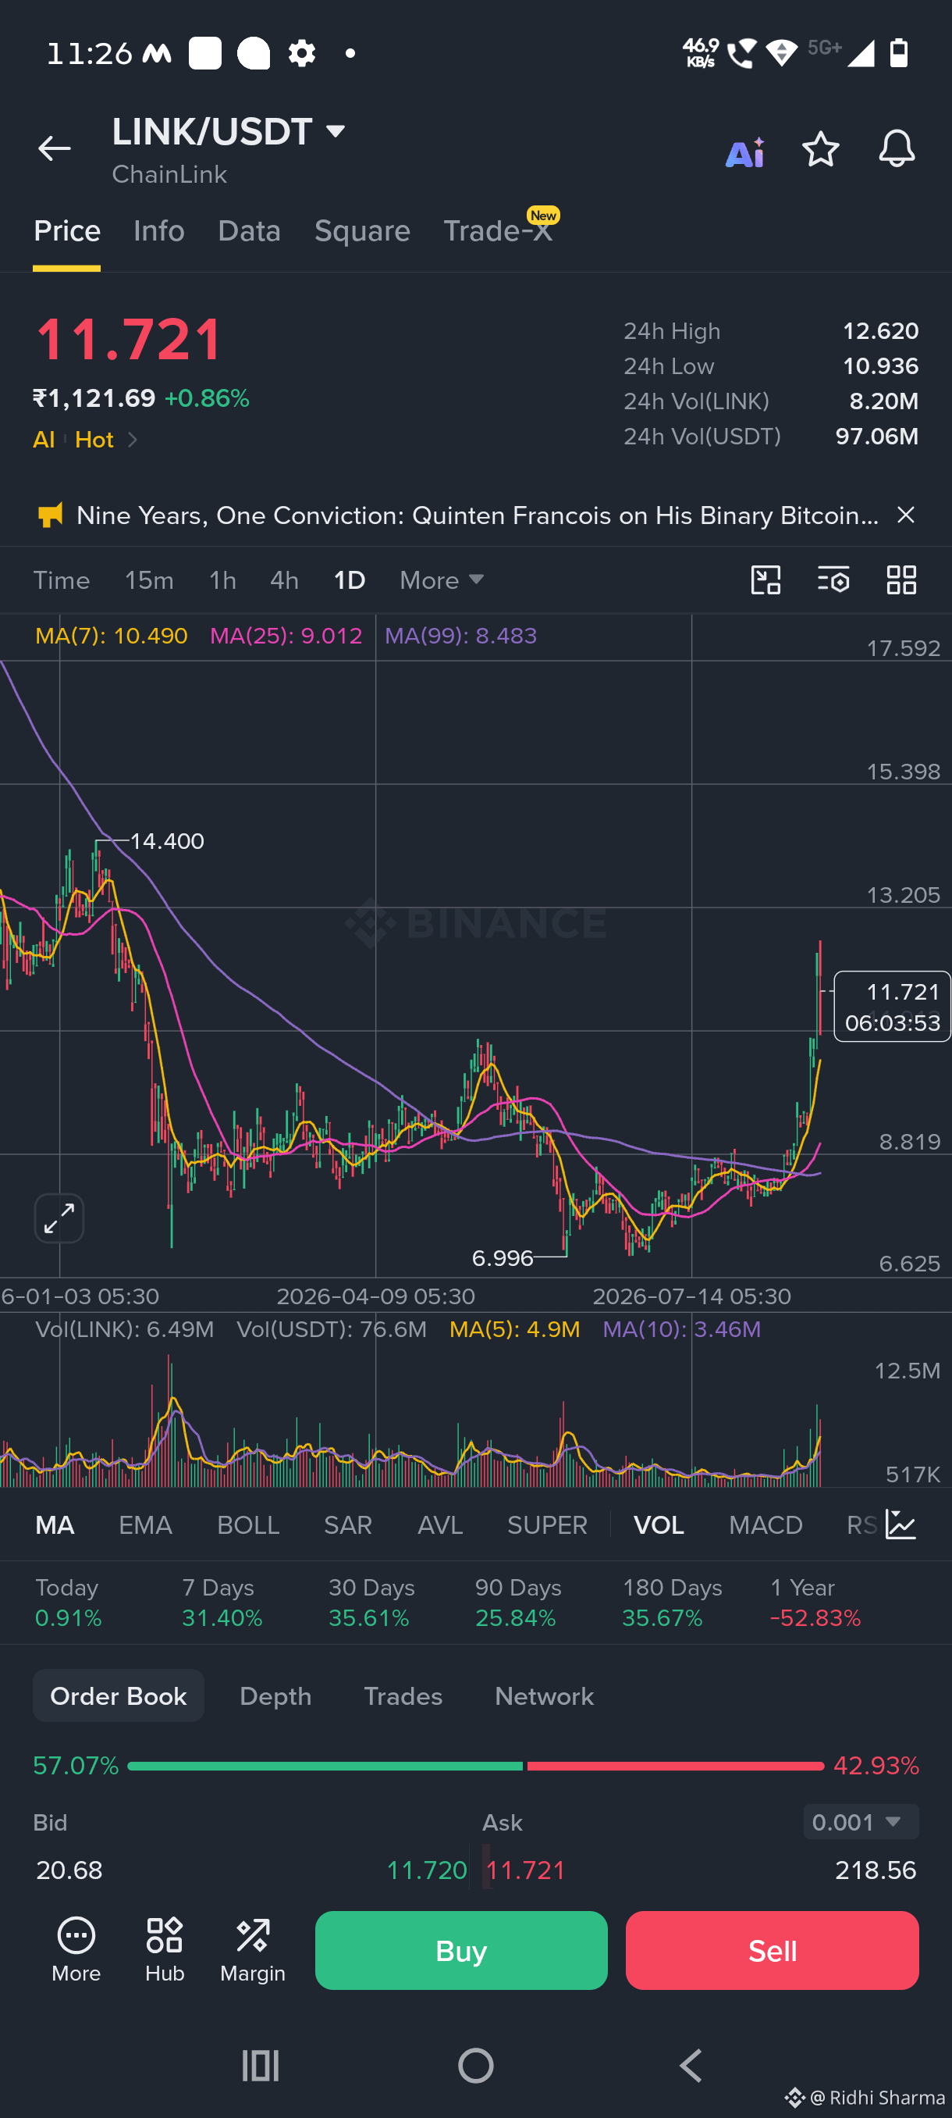Select the 15m timeframe
Image resolution: width=952 pixels, height=2118 pixels.
[149, 580]
